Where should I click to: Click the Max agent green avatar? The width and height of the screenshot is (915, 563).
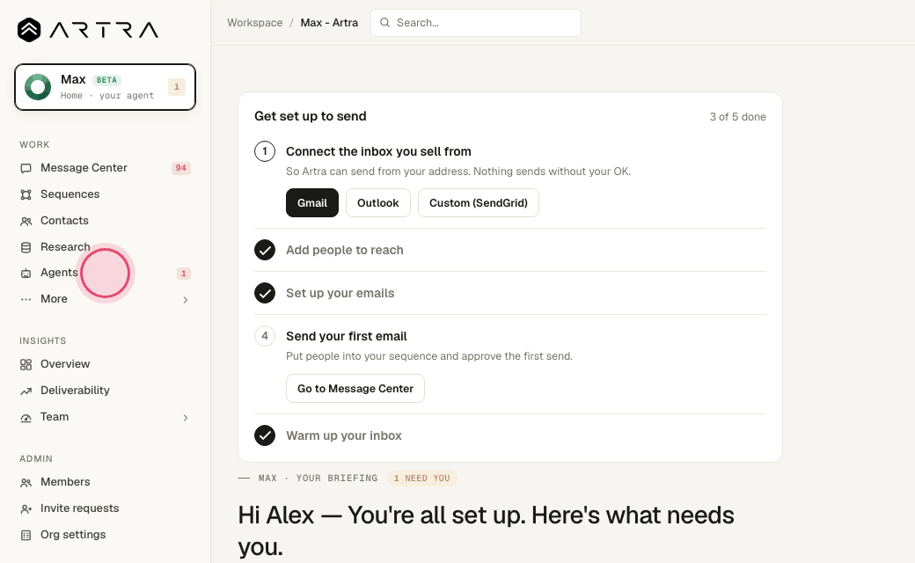[x=38, y=87]
